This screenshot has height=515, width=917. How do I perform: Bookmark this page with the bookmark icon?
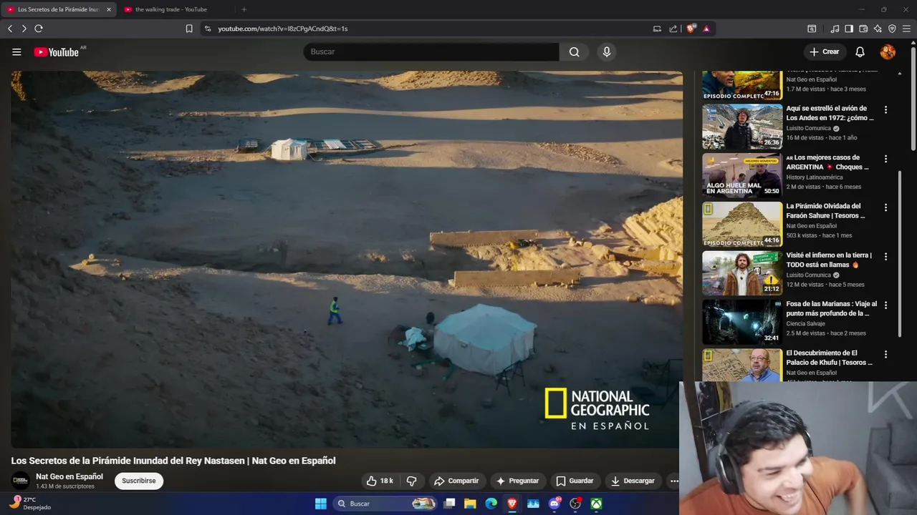(x=189, y=29)
